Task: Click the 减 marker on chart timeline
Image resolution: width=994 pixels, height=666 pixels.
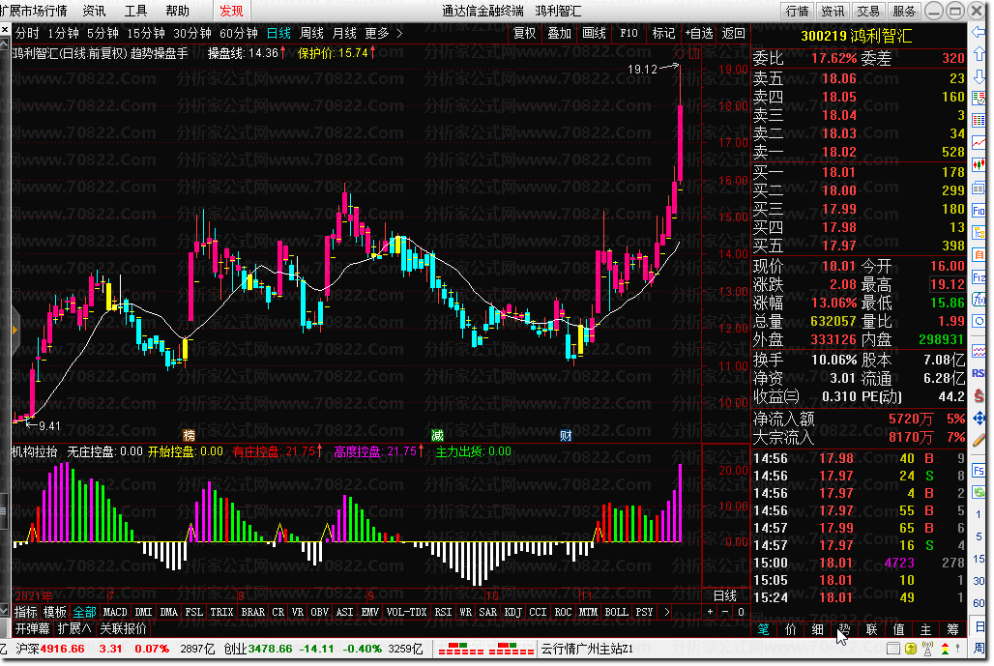Action: coord(437,435)
